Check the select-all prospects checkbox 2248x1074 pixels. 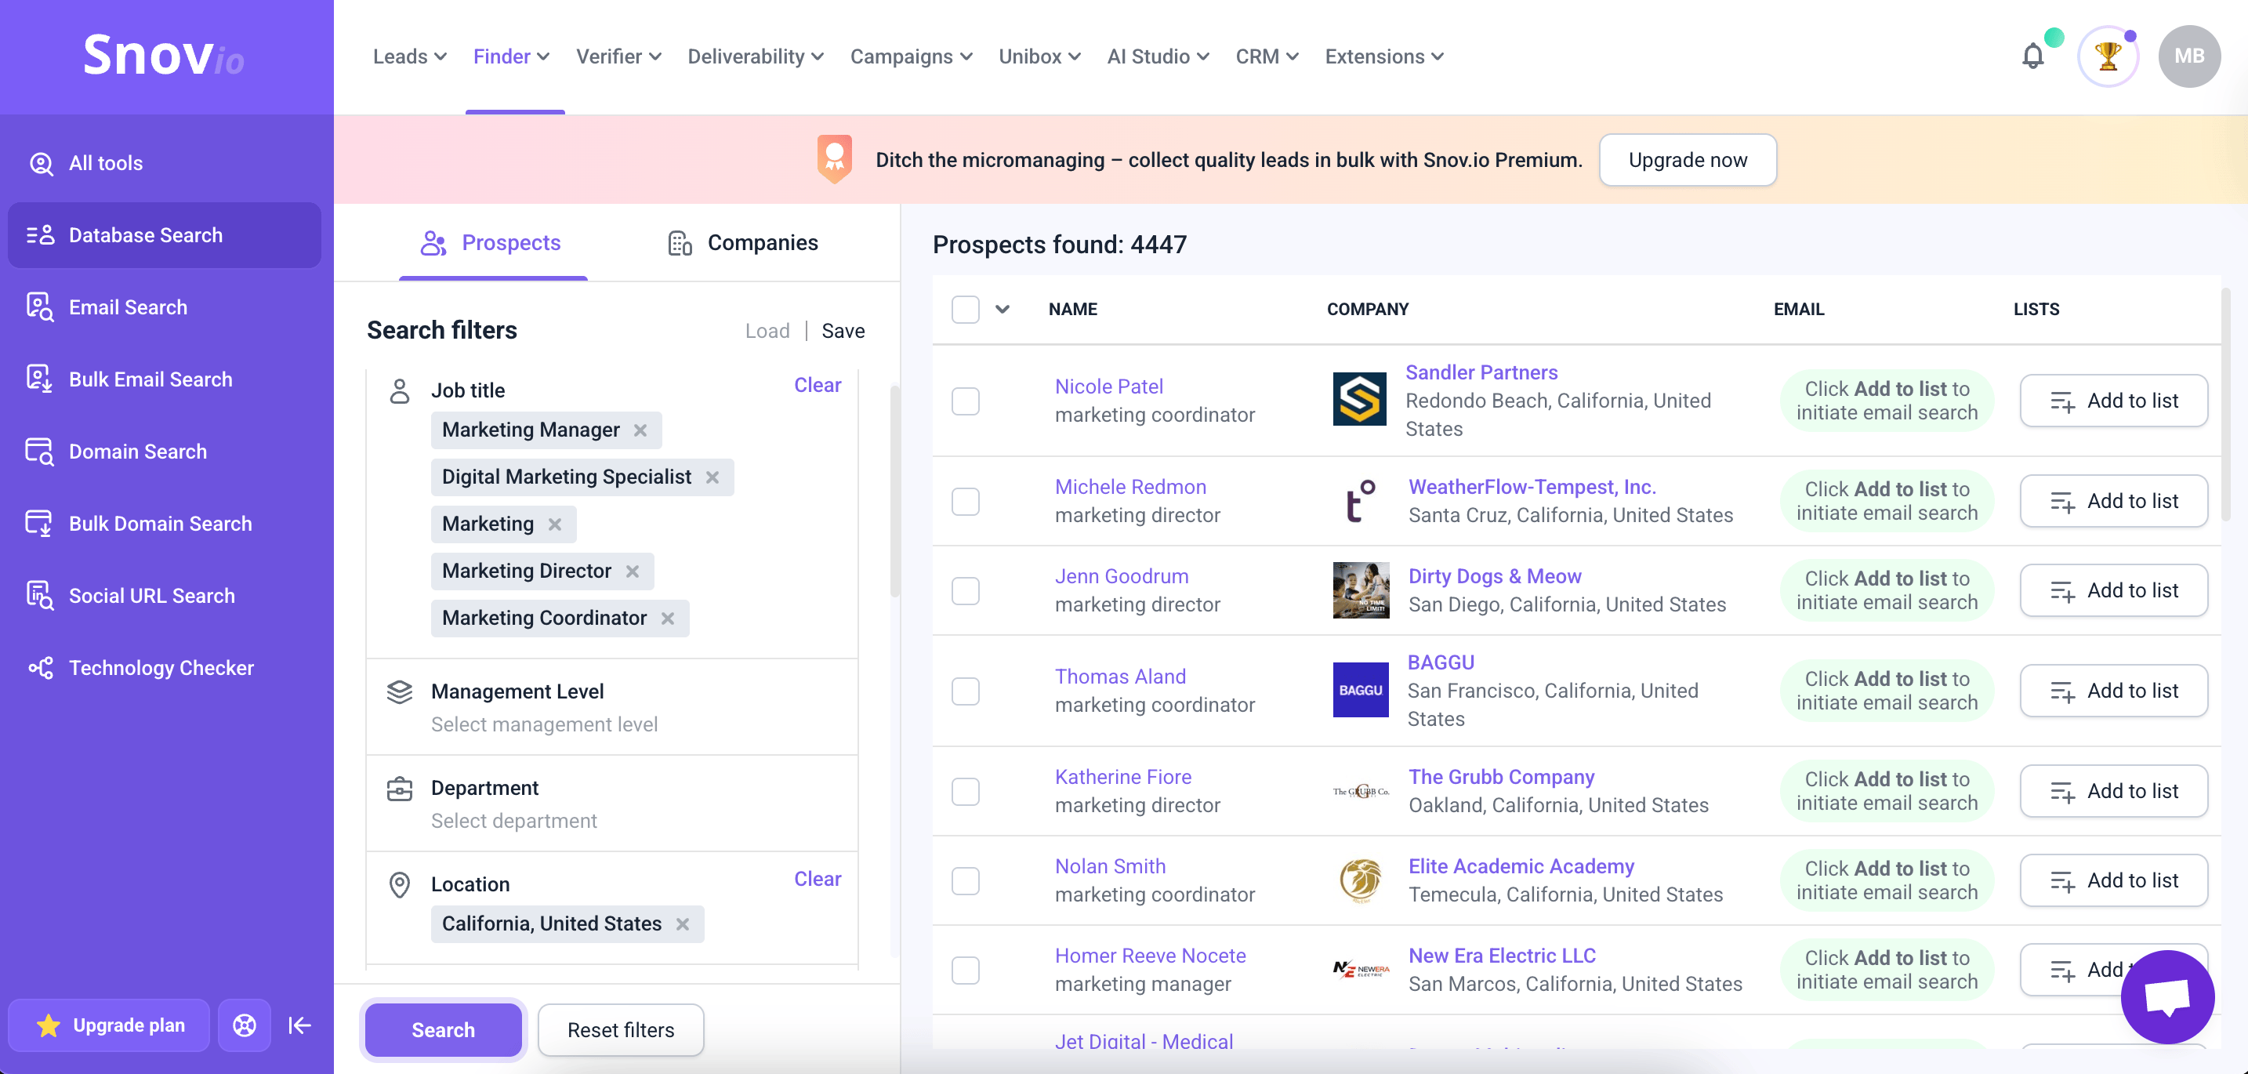(965, 309)
